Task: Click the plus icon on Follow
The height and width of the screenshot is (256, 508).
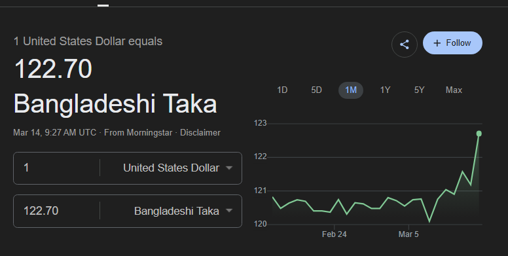Action: click(x=437, y=43)
